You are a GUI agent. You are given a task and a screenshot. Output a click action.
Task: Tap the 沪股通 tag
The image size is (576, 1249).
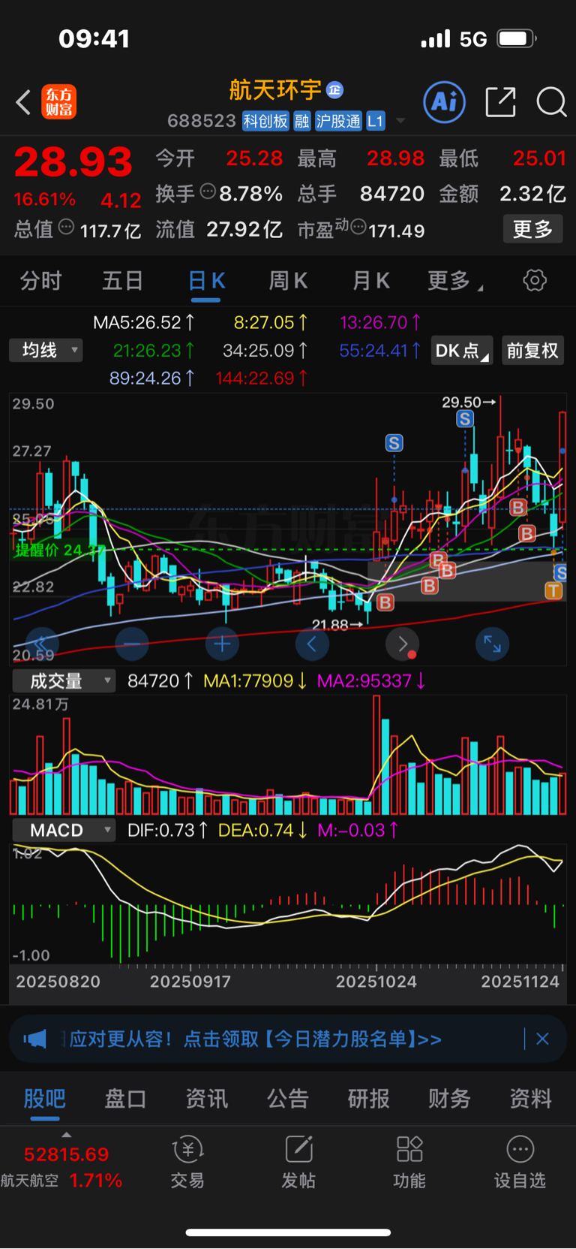coord(338,121)
